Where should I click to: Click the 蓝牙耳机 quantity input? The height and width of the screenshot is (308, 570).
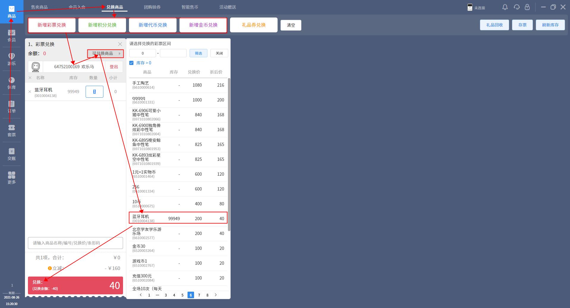point(95,92)
